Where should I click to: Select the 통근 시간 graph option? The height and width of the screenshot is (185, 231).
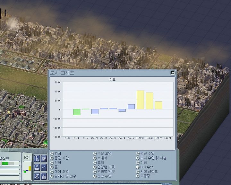pos(52,158)
